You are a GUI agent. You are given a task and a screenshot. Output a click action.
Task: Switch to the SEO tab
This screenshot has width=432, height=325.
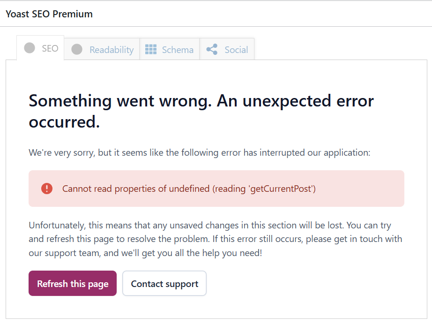(40, 48)
